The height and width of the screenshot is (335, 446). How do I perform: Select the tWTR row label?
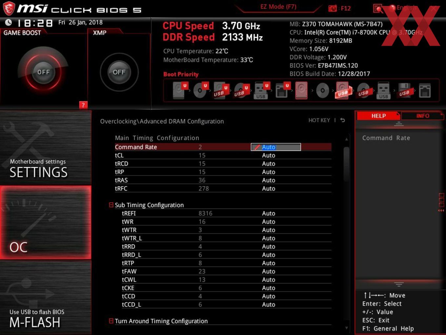pyautogui.click(x=129, y=230)
